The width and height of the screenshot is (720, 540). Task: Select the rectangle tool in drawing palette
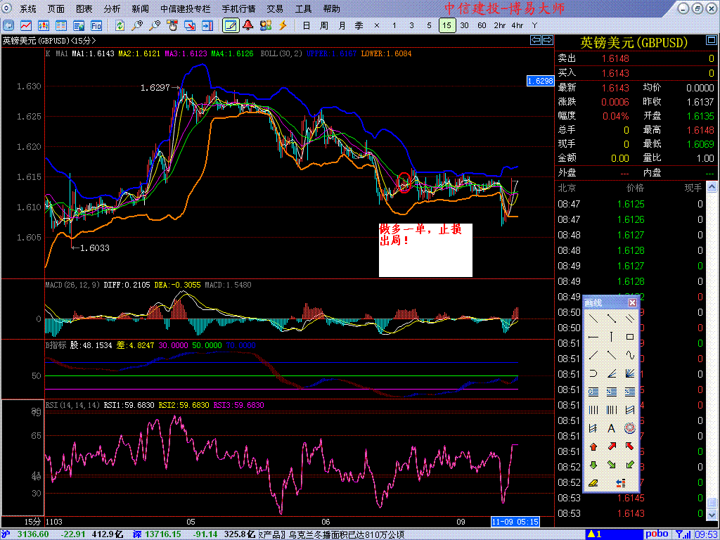[629, 337]
